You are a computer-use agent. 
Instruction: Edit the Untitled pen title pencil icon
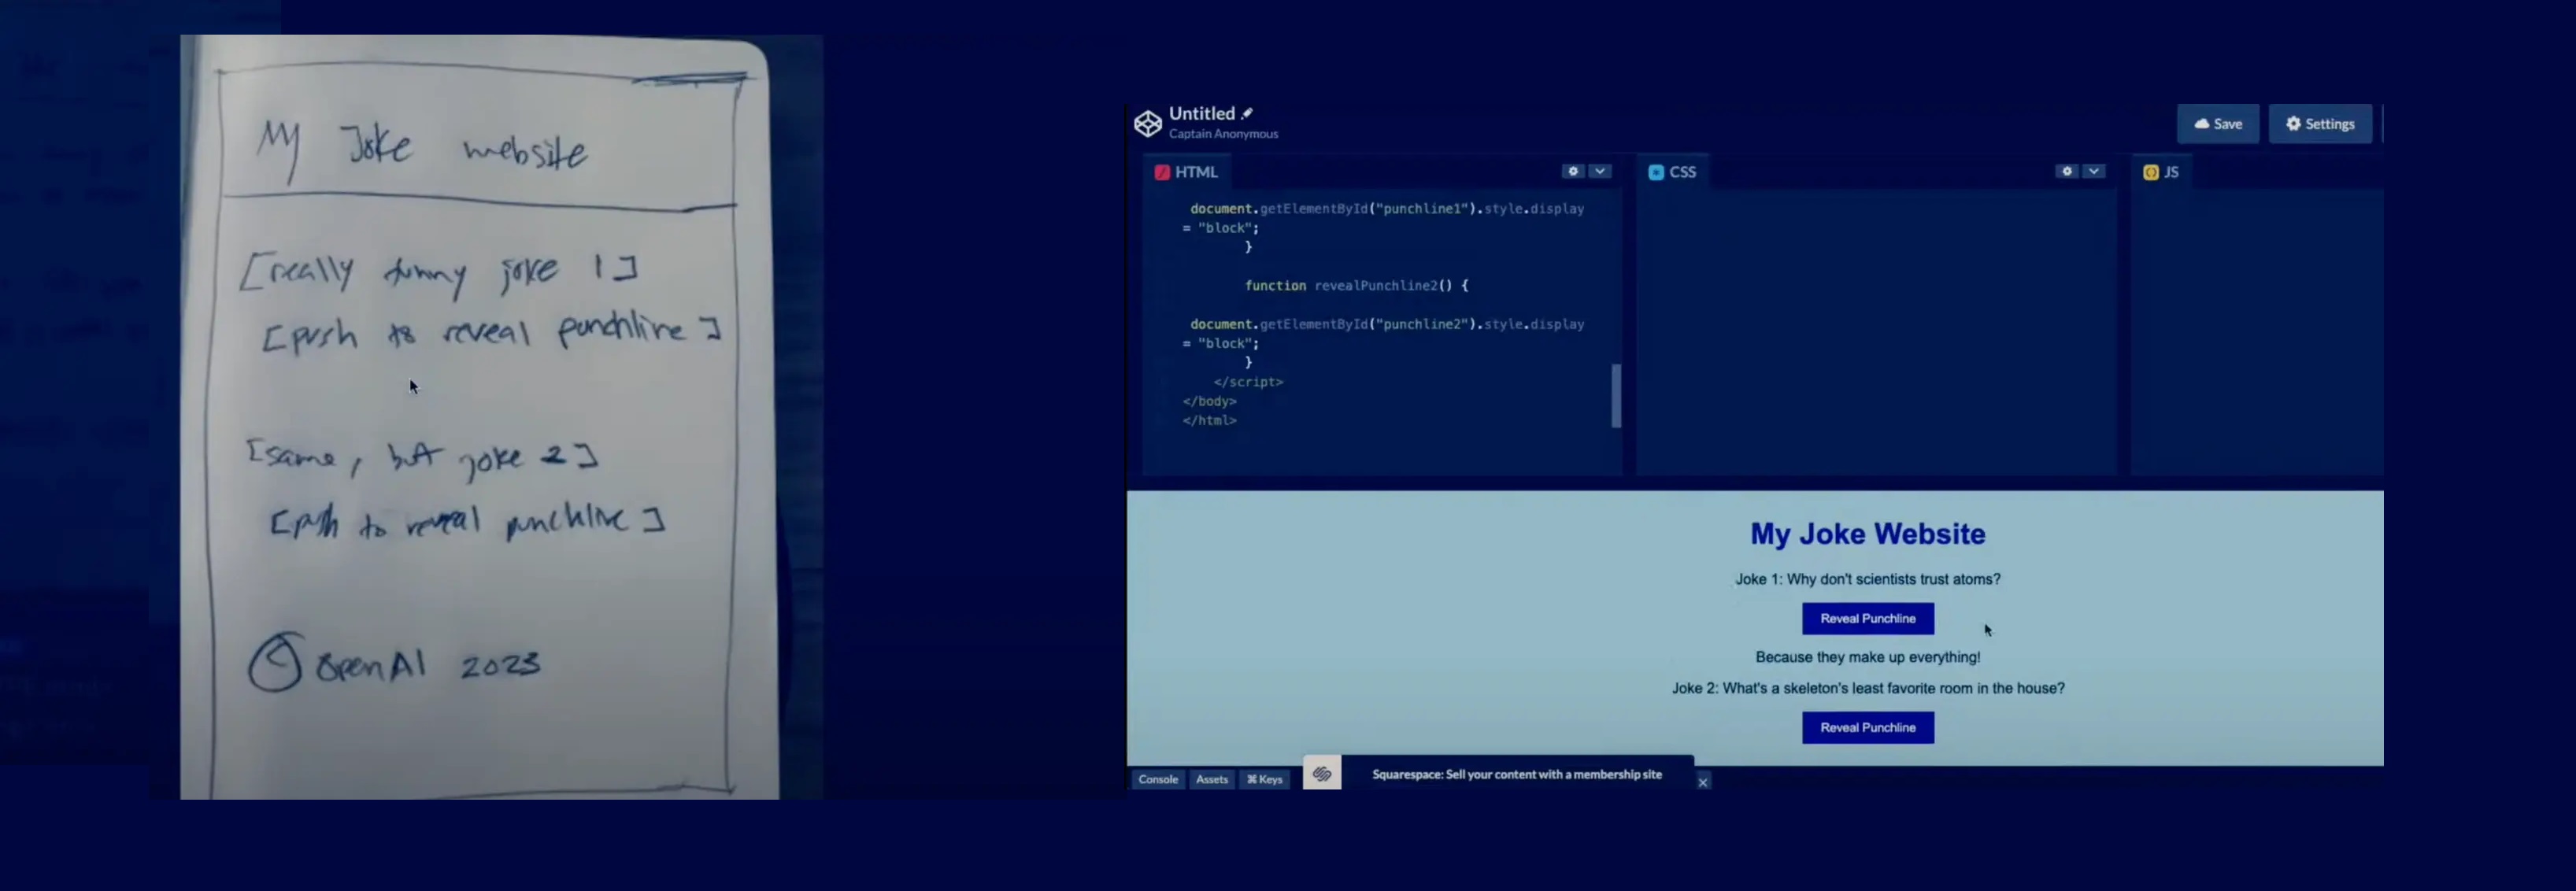pyautogui.click(x=1247, y=113)
